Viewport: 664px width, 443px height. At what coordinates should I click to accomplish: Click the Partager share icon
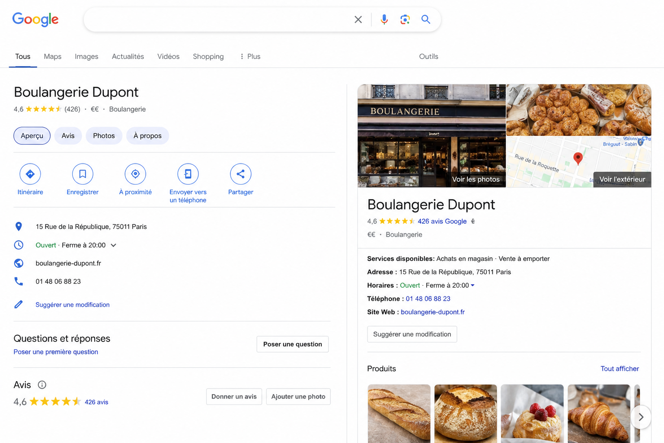[241, 174]
